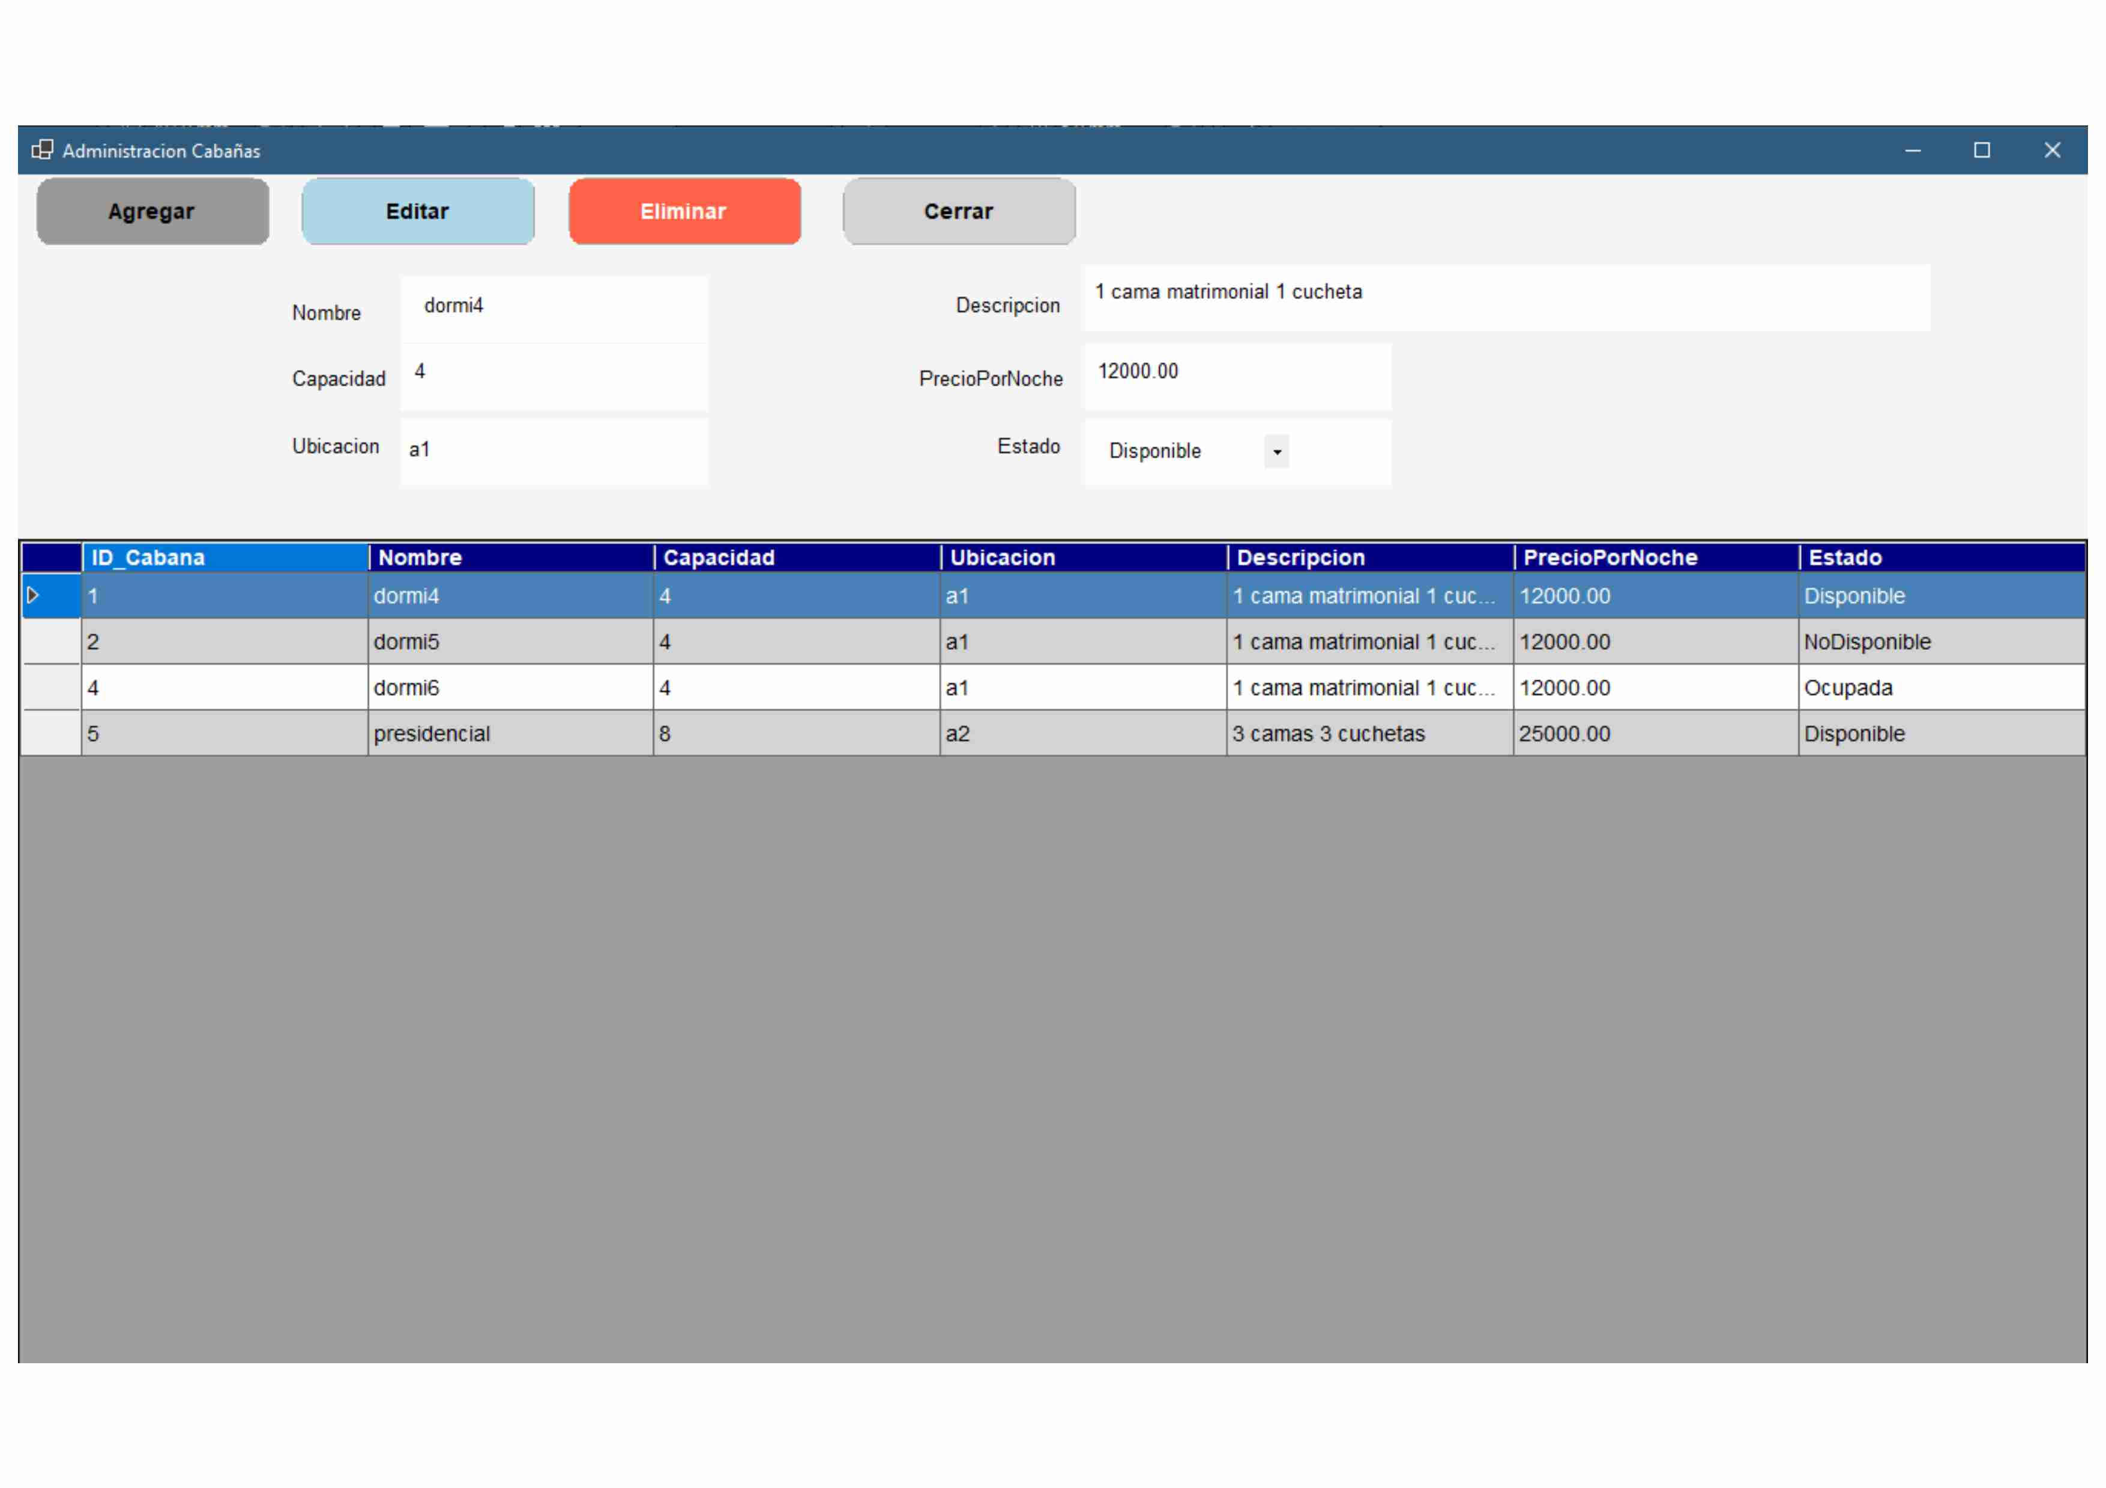Click the Ubicacion text field
This screenshot has width=2106, height=1488.
pyautogui.click(x=554, y=452)
